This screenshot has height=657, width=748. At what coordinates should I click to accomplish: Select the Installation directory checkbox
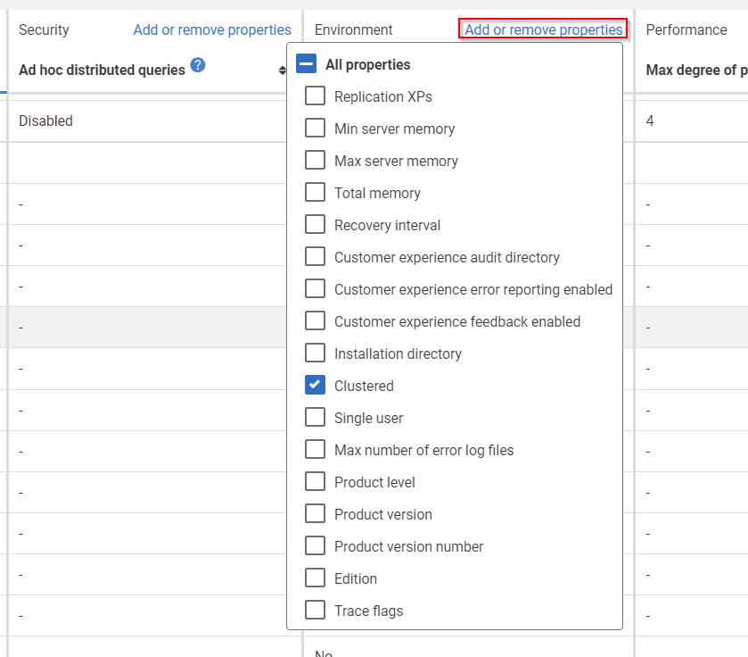tap(315, 353)
